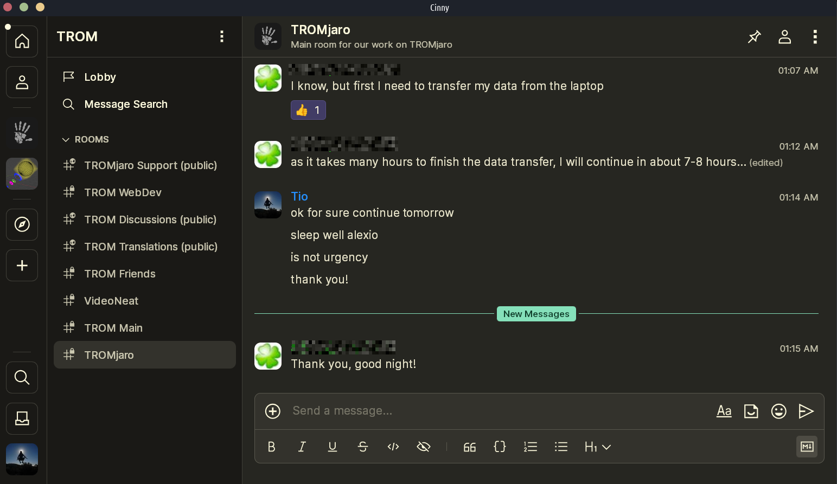Image resolution: width=837 pixels, height=484 pixels.
Task: Click the thumbs up reaction
Action: [x=308, y=110]
